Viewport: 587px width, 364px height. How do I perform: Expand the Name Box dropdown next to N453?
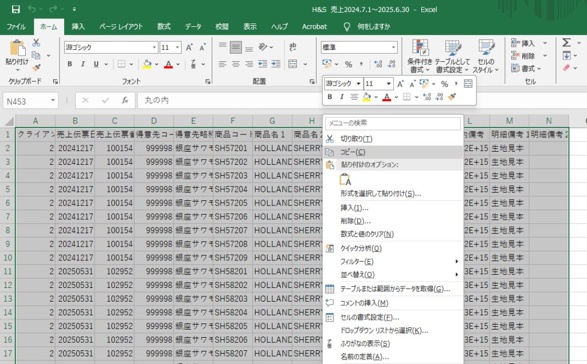(x=53, y=101)
